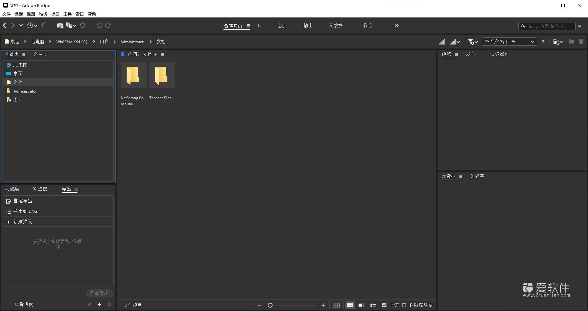Click the grid lock icon near view buttons

click(336, 305)
